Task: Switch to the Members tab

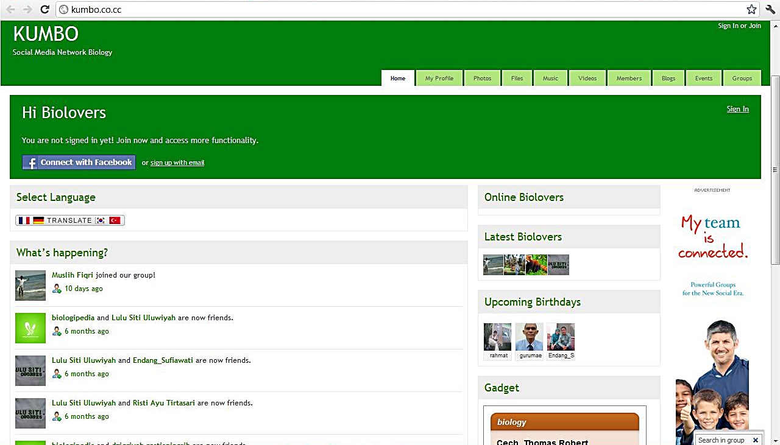Action: click(629, 78)
